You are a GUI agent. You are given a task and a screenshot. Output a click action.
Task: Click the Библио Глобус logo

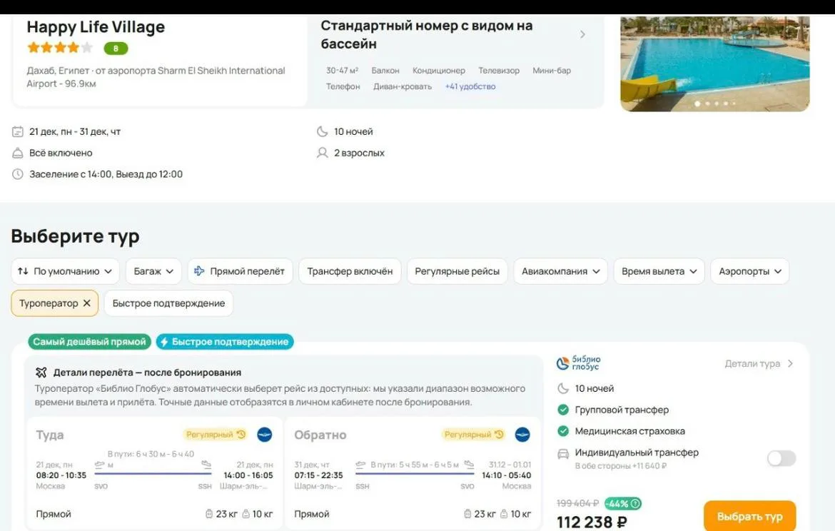[578, 363]
